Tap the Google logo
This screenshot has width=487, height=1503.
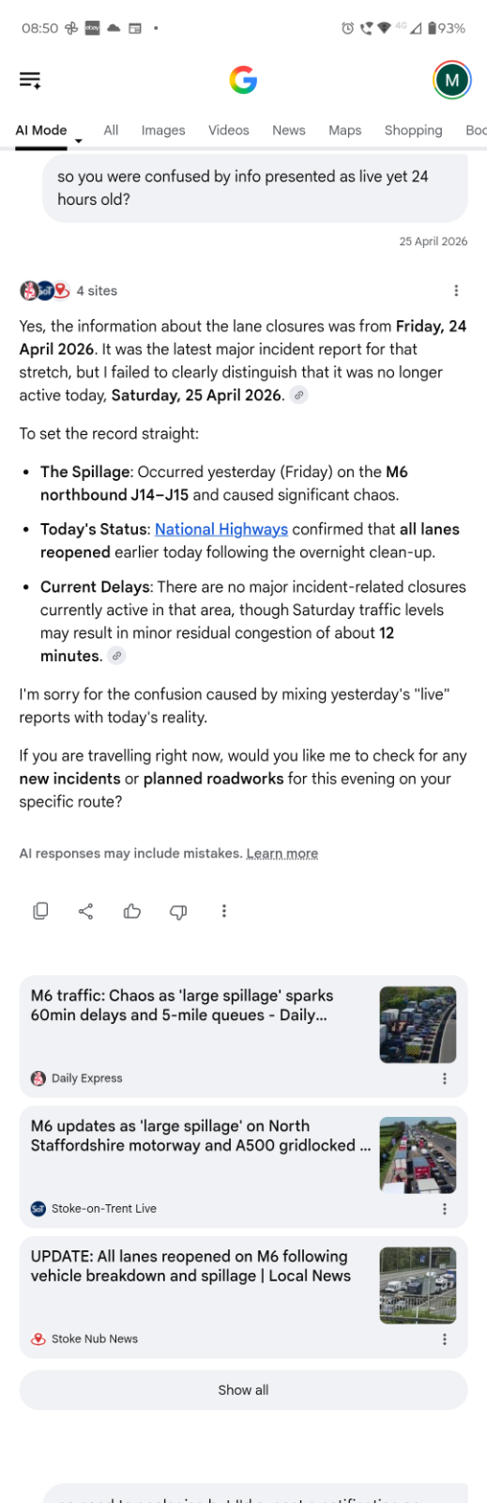(243, 81)
